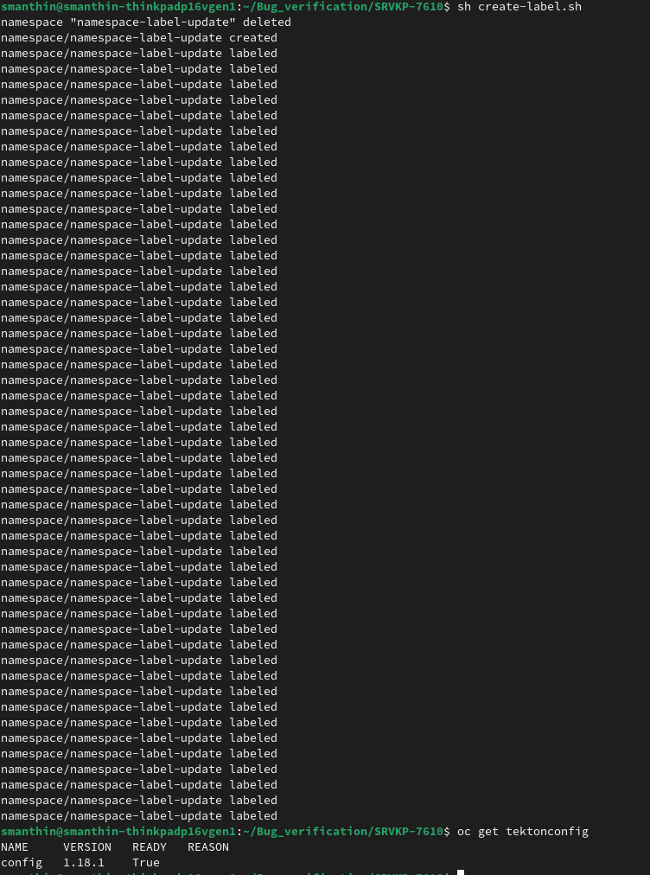This screenshot has height=875, width=650.
Task: Click the first prompt's username 'smanthin@smanthin-thinkpadp16vgen1'
Action: 118,7
